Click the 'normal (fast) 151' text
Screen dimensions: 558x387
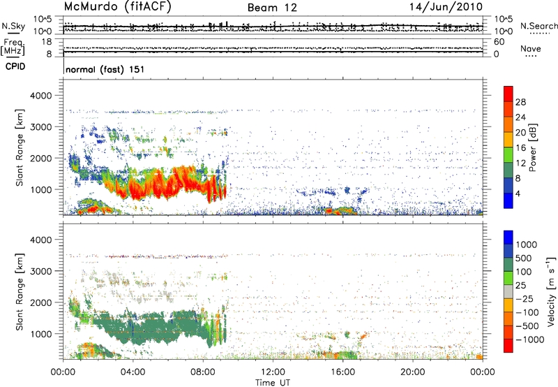(105, 69)
